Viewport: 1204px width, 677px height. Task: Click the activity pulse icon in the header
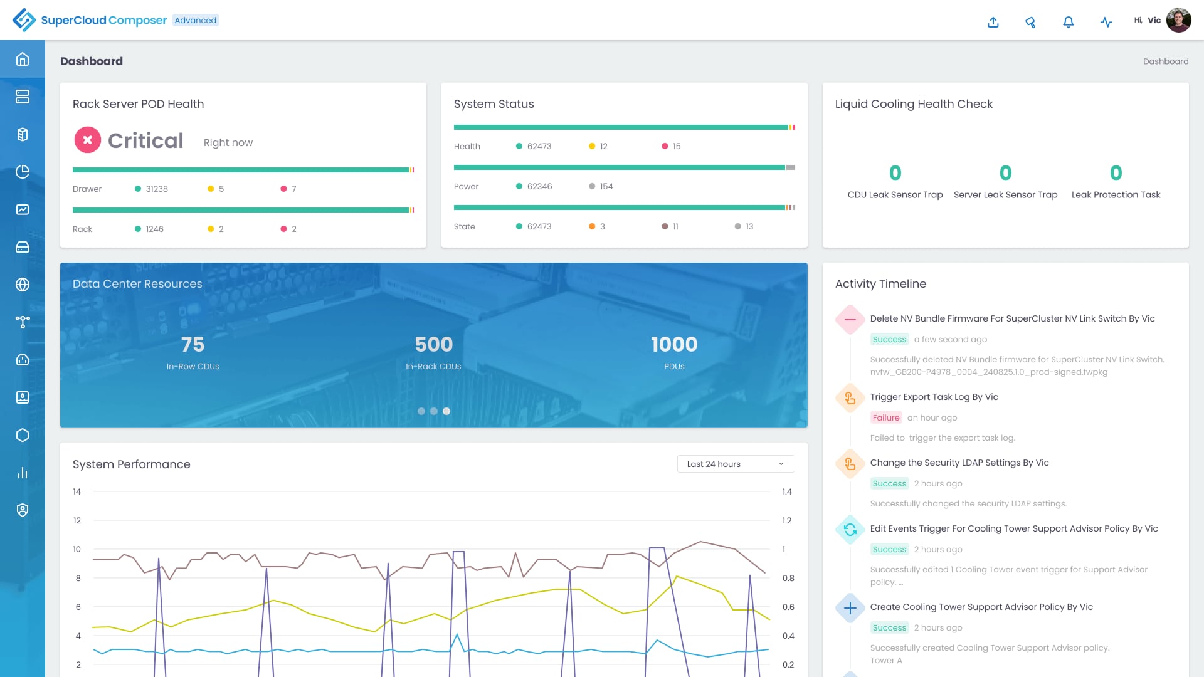coord(1106,21)
